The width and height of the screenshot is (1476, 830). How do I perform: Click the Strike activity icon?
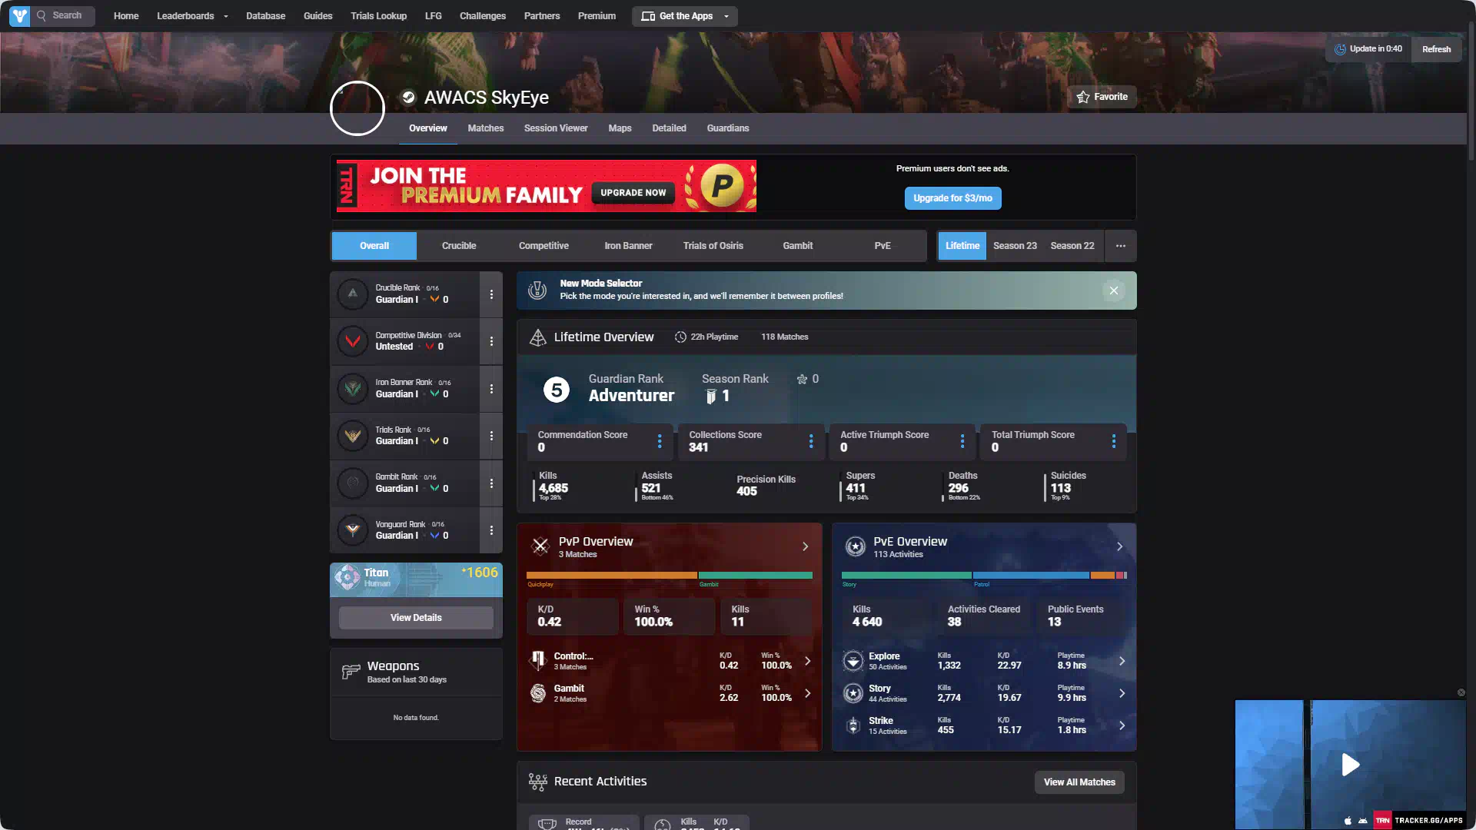[853, 725]
